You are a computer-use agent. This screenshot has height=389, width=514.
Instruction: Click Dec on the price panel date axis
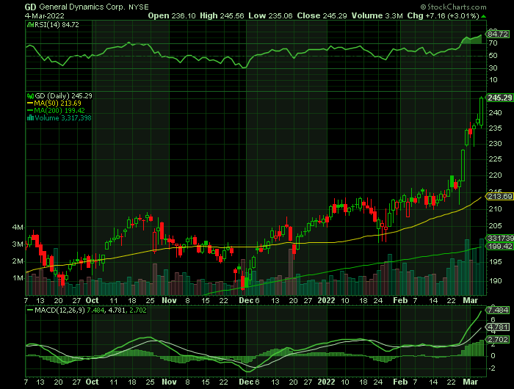(246, 300)
